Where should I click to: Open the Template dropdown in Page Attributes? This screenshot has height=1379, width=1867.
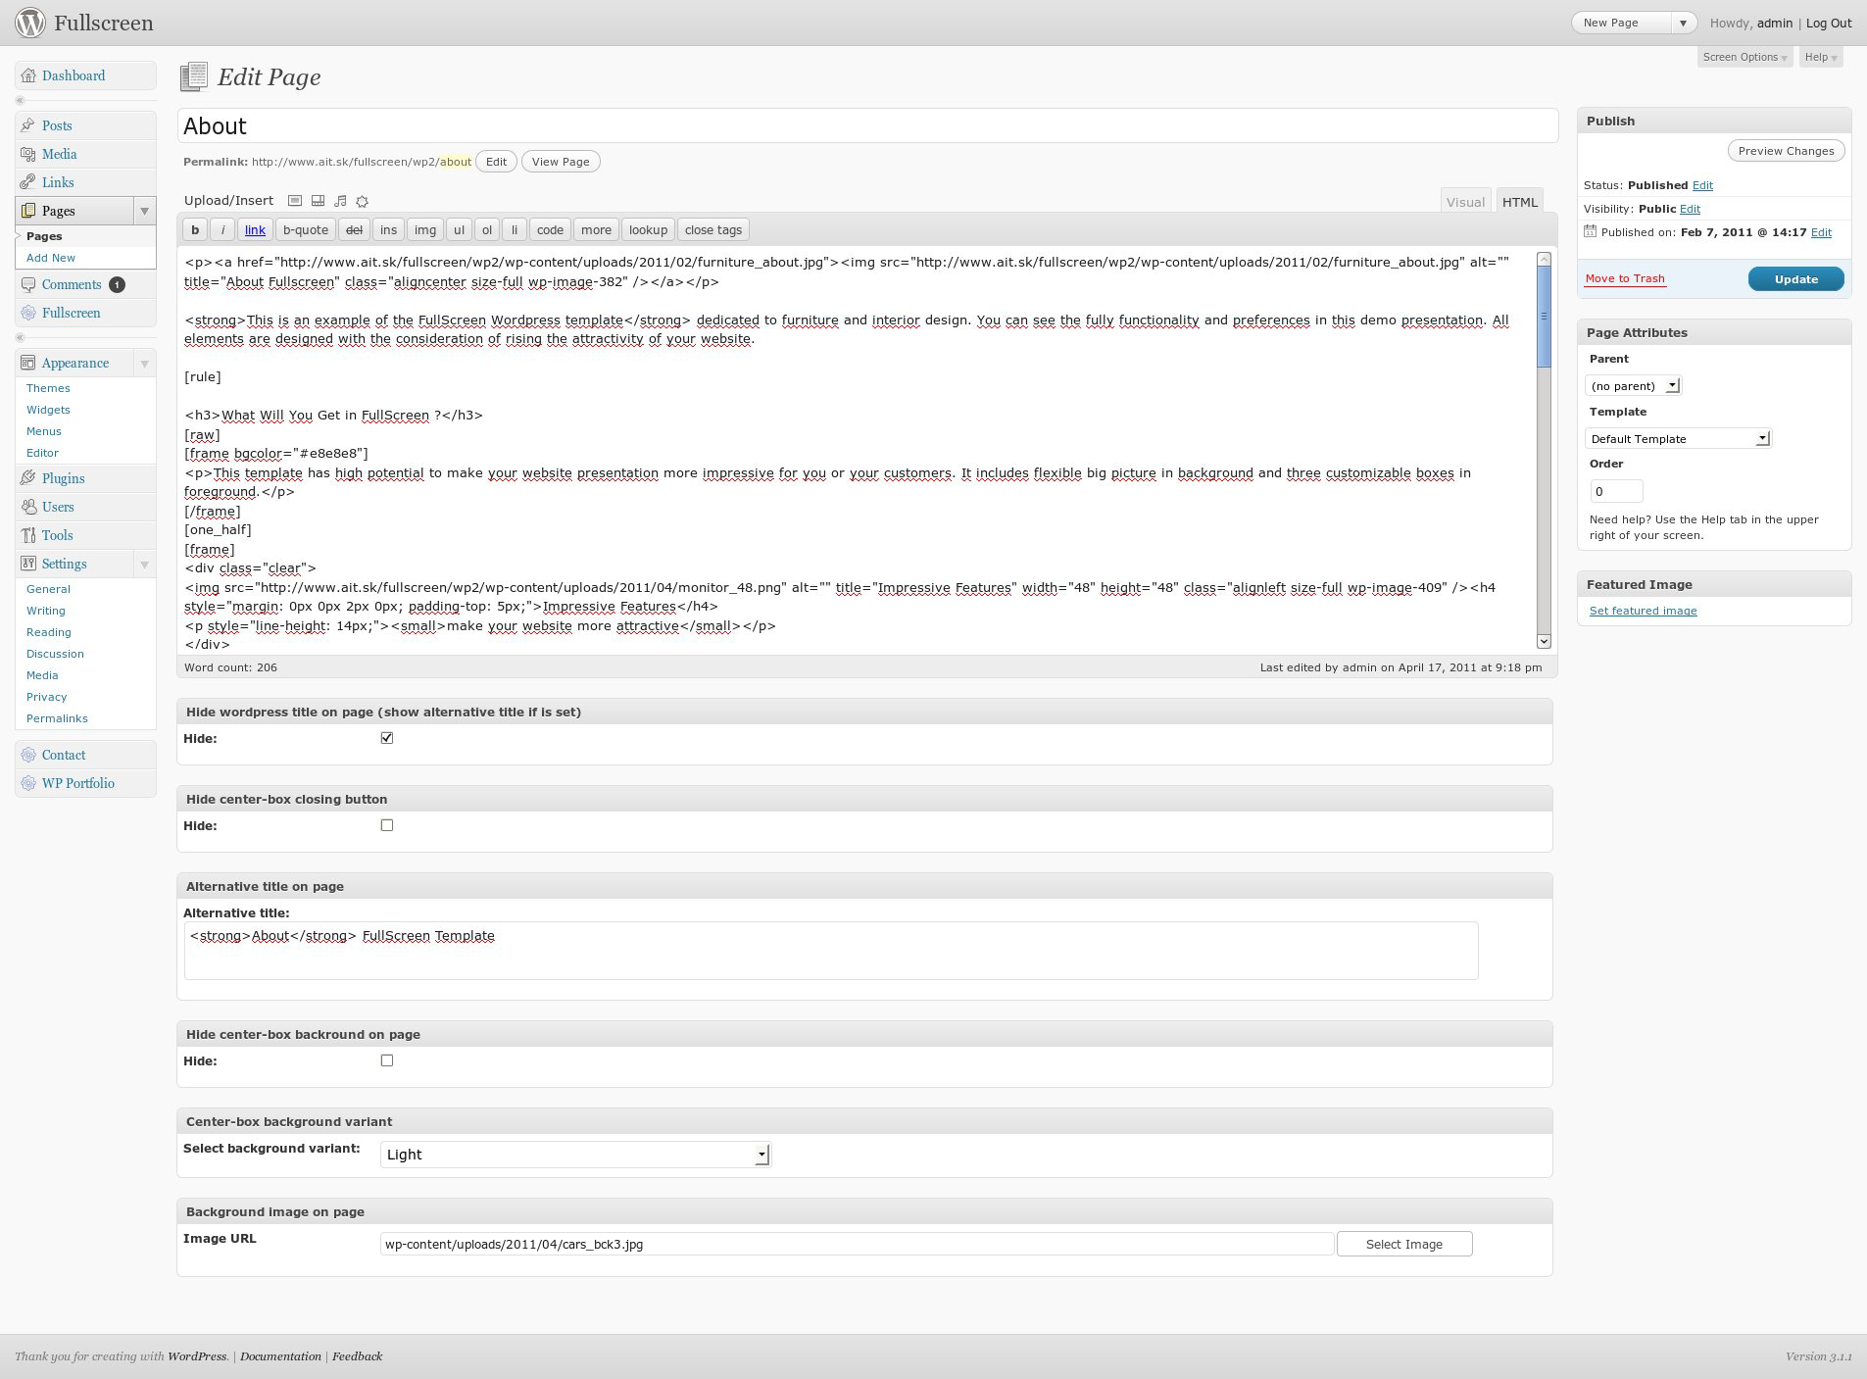1677,439
